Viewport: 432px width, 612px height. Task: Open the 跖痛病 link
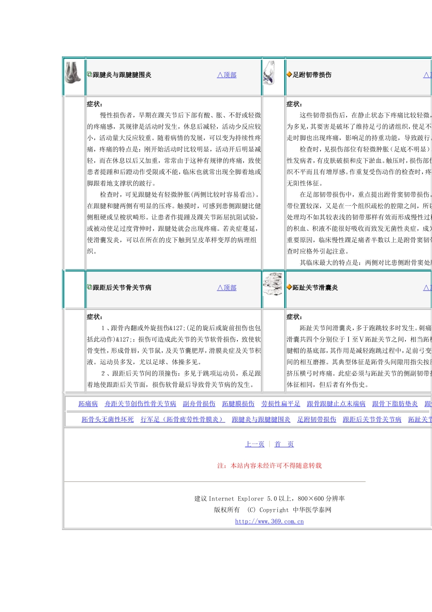point(88,404)
